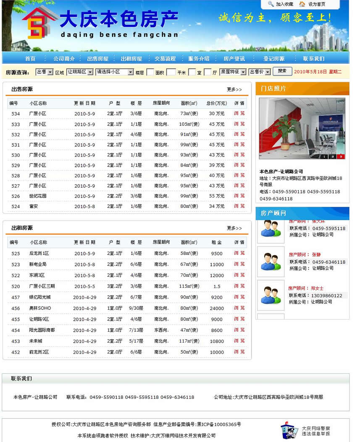Open the 房产资讯 navigation item
The width and height of the screenshot is (355, 442).
pos(234,59)
